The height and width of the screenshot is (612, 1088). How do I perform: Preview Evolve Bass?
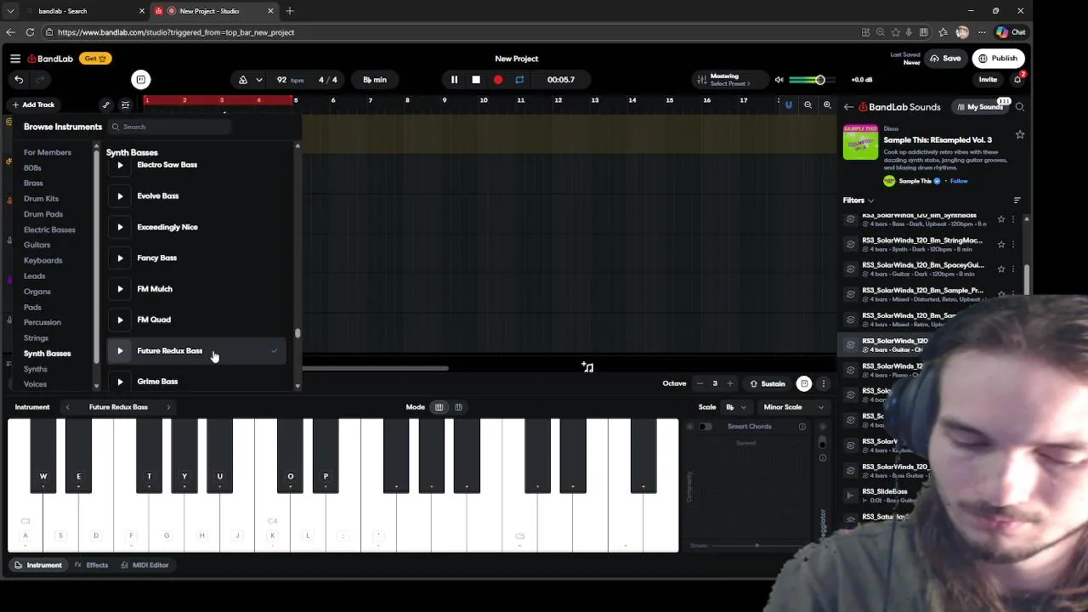(120, 196)
